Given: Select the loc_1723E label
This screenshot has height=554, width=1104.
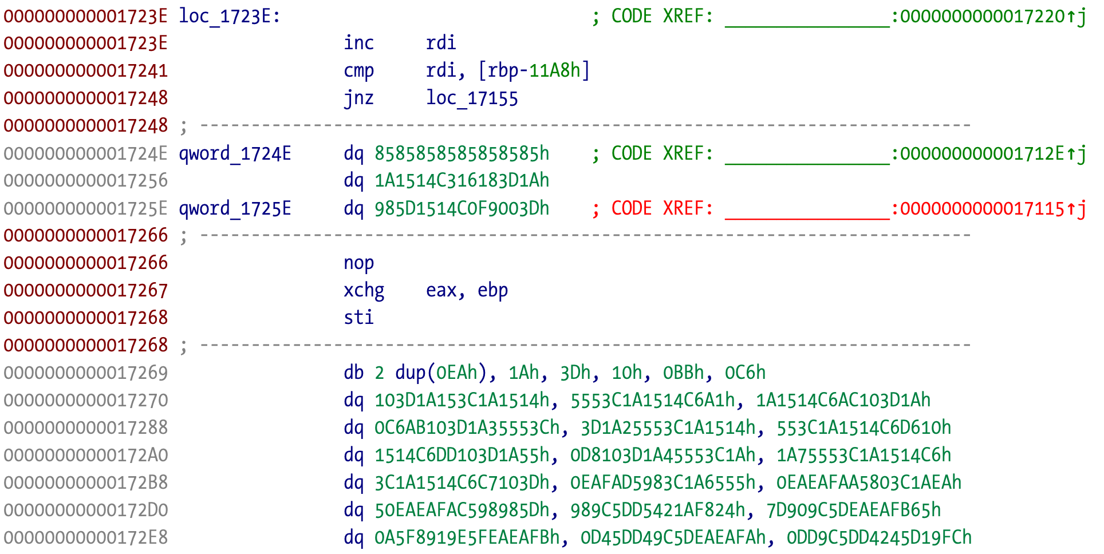Looking at the screenshot, I should pyautogui.click(x=229, y=16).
